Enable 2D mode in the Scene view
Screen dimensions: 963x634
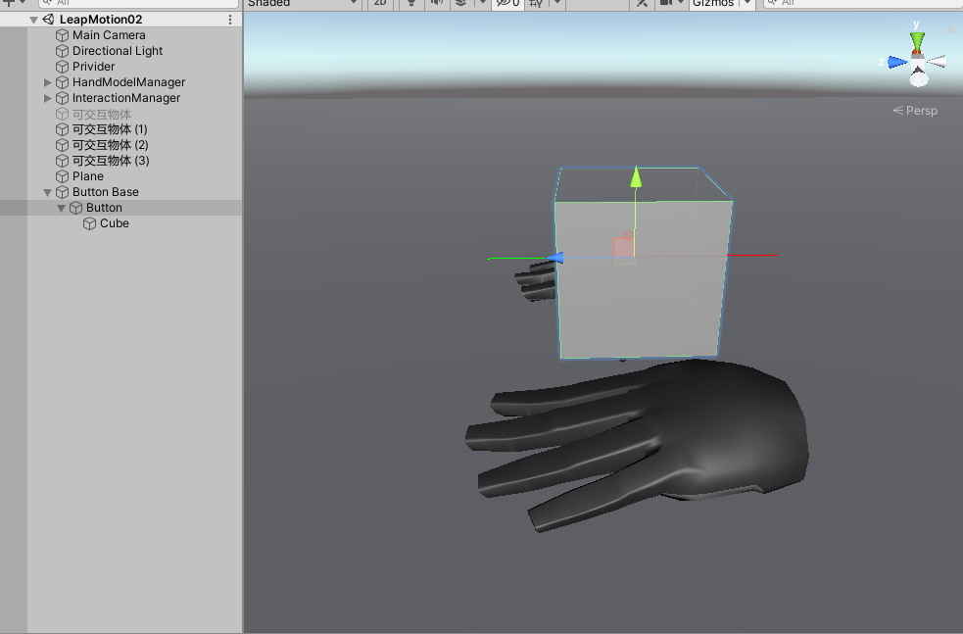pos(380,4)
